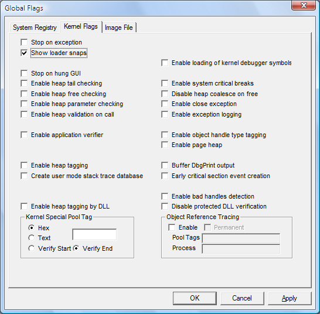Screen dimensions: 320x314
Task: Click the Cancel button
Action: click(242, 298)
